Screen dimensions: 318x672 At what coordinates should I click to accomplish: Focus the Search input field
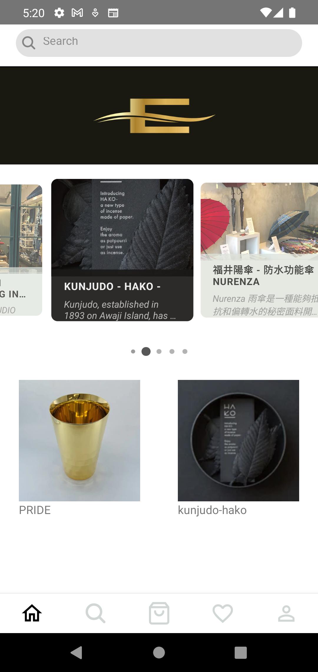pyautogui.click(x=159, y=43)
